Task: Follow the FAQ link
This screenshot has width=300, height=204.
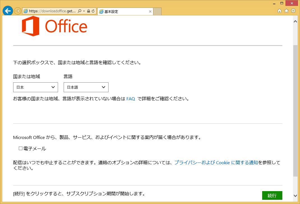Action: click(x=131, y=99)
